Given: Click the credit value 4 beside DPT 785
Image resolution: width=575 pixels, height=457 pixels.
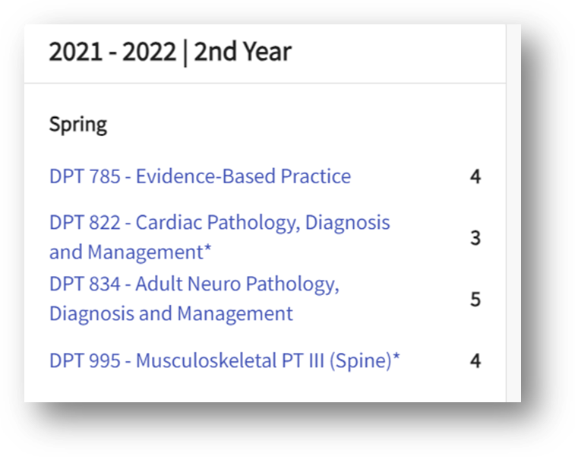Looking at the screenshot, I should (x=475, y=176).
